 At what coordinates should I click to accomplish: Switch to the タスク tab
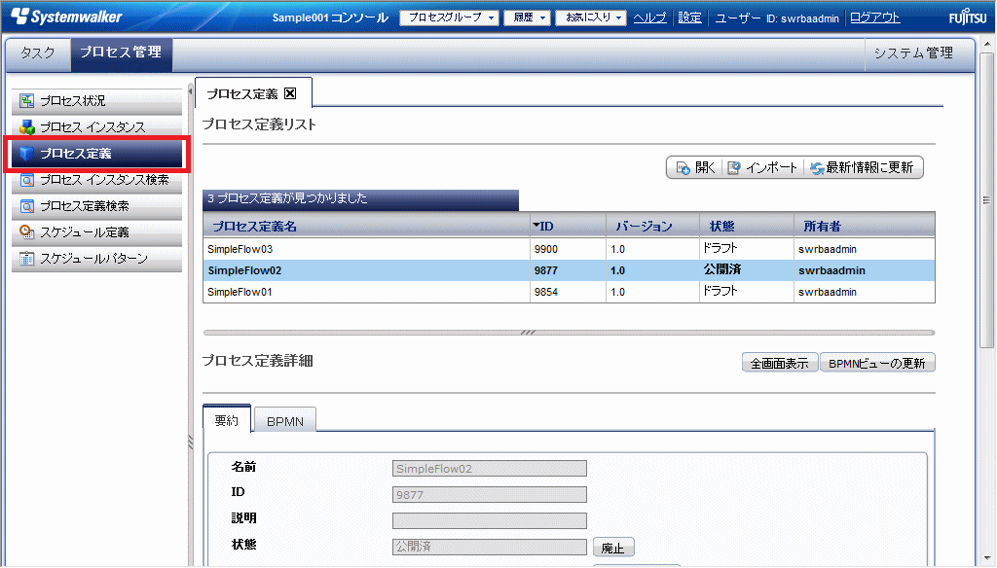(38, 53)
